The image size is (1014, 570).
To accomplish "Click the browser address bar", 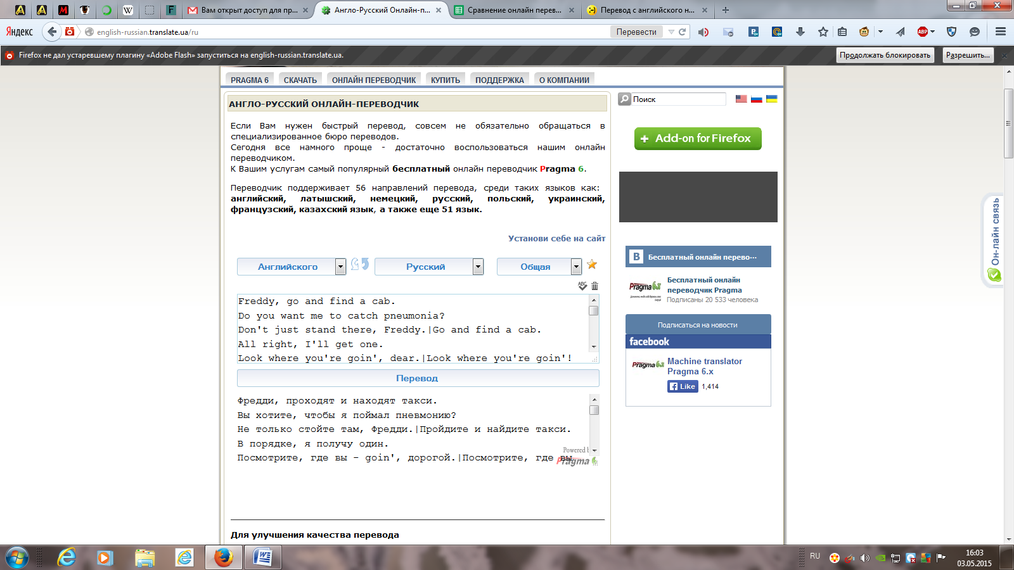I will pos(352,32).
